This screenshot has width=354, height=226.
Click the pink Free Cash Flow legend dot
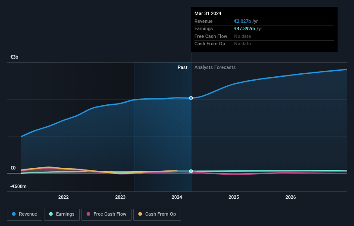pos(88,214)
